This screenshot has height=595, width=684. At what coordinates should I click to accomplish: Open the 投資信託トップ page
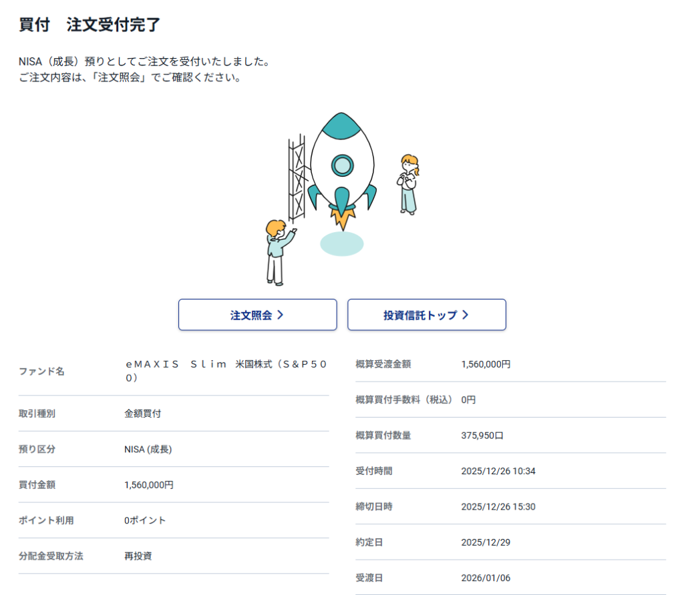[x=426, y=315]
